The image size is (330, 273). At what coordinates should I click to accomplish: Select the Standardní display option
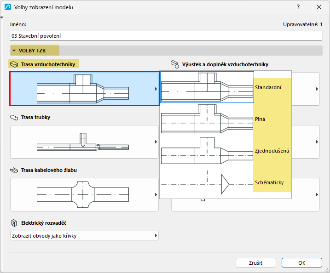226,87
